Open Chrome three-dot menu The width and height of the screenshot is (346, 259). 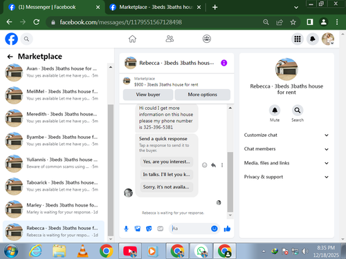337,22
